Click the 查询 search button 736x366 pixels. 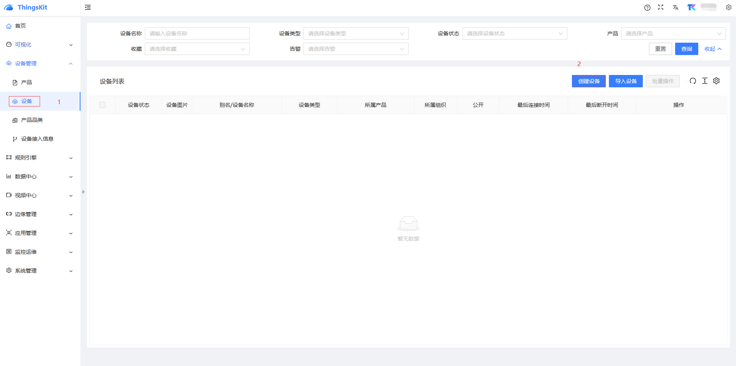(x=686, y=49)
